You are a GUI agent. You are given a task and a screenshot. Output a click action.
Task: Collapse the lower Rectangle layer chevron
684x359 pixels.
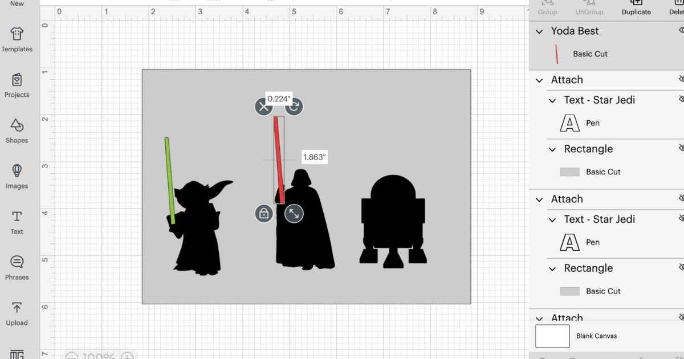[552, 268]
